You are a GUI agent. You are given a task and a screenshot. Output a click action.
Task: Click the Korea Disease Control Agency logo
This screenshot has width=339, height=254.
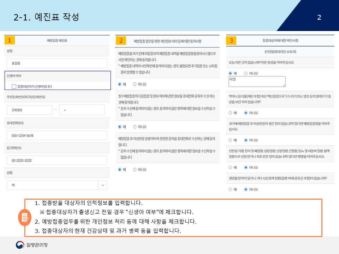click(32, 245)
